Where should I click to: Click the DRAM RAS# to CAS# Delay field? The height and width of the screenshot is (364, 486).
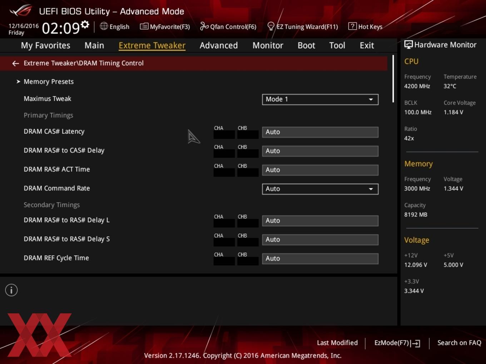coord(320,151)
